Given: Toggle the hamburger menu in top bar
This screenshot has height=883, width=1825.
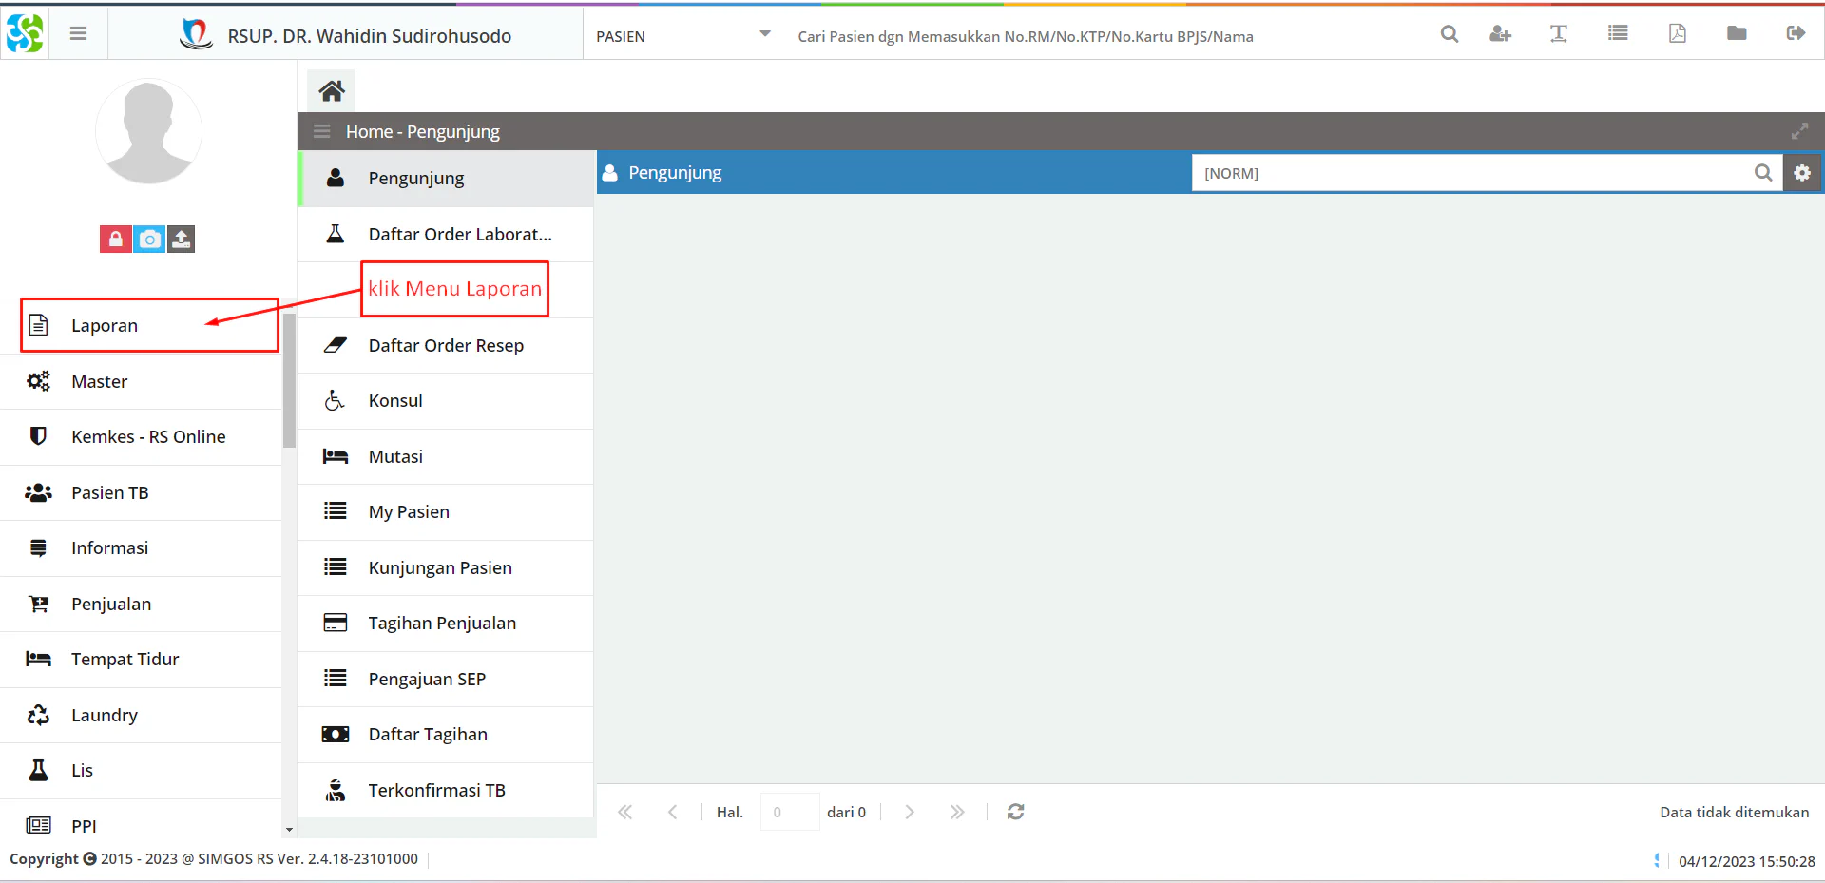Looking at the screenshot, I should [x=79, y=34].
